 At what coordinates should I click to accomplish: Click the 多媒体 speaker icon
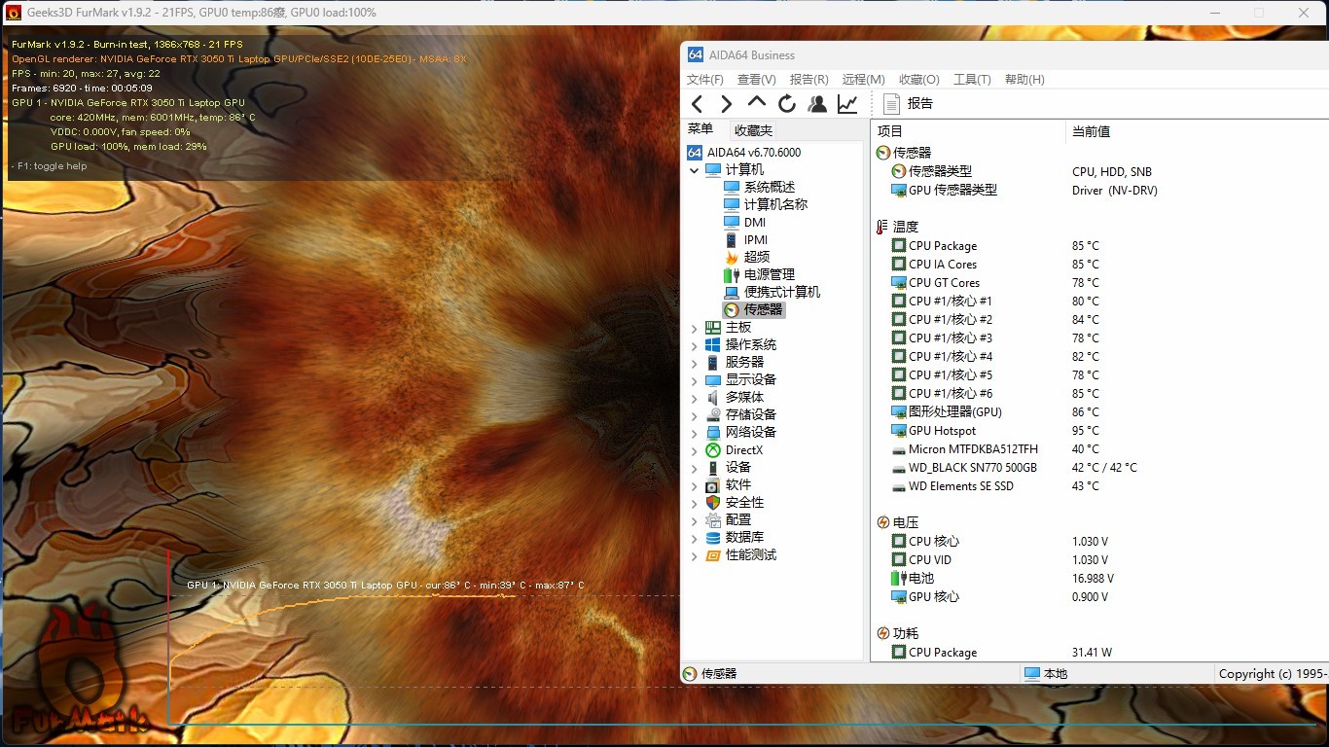[x=713, y=398]
